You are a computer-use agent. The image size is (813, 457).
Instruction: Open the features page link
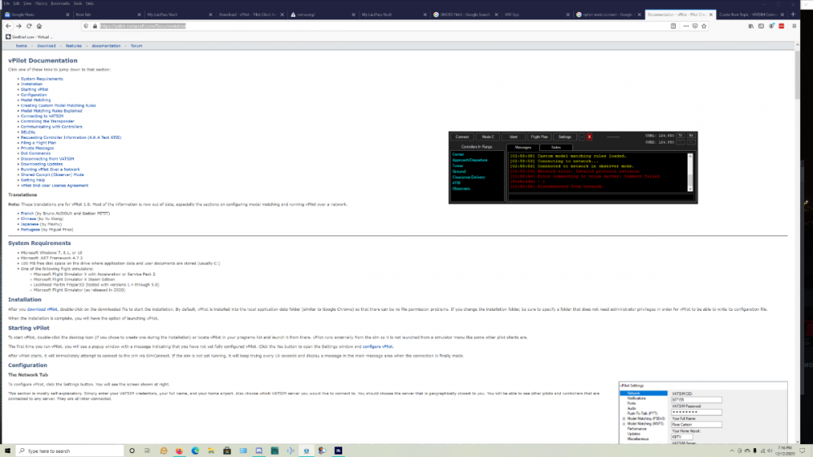74,45
